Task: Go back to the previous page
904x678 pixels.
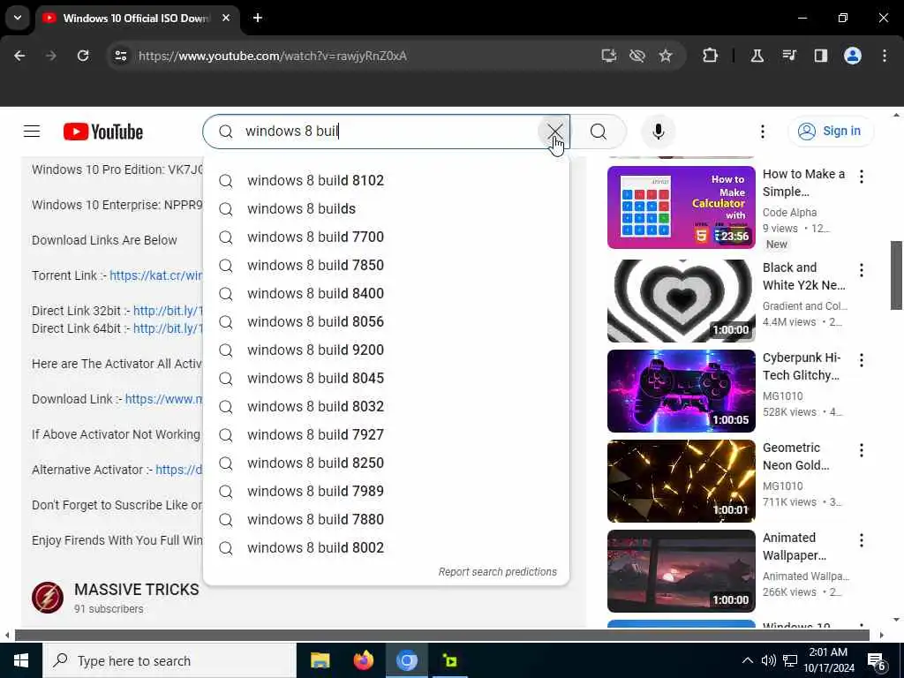Action: (x=19, y=56)
